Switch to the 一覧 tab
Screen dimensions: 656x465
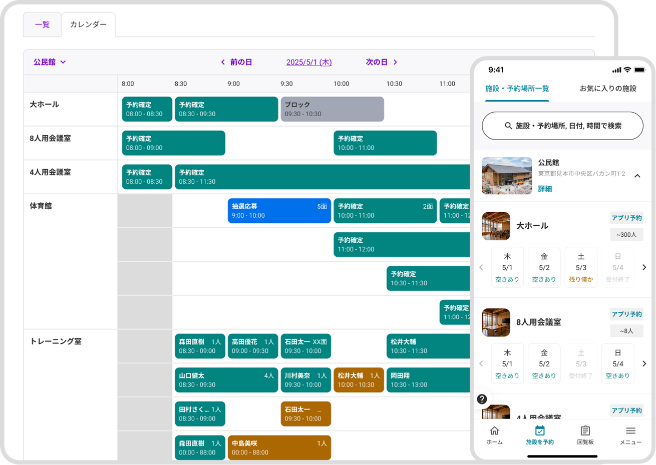(x=42, y=25)
